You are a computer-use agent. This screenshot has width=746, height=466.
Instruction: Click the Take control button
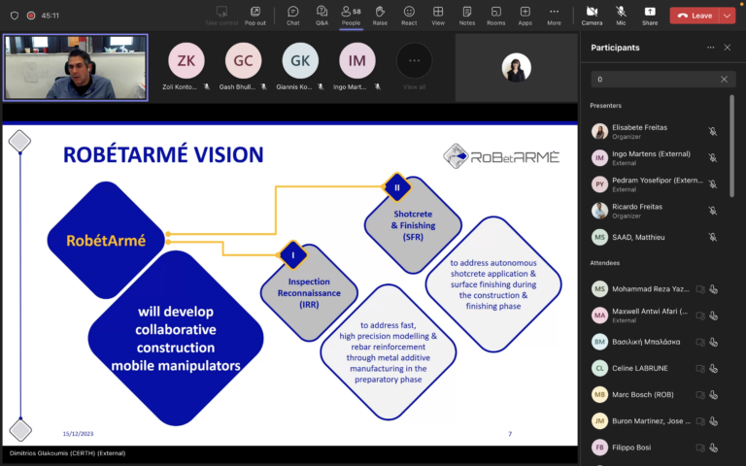[221, 16]
